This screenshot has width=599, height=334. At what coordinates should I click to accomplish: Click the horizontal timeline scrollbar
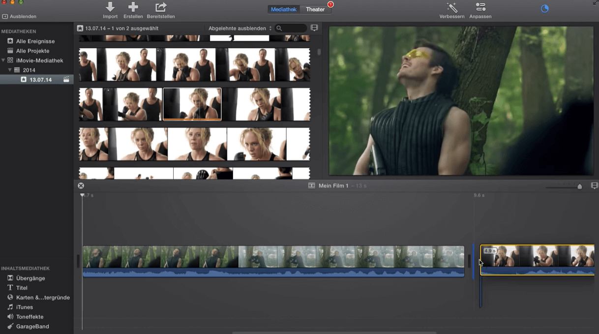[x=334, y=333]
